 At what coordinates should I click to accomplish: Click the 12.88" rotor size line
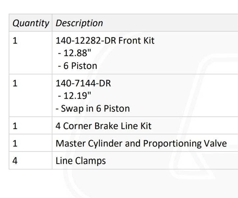(74, 53)
